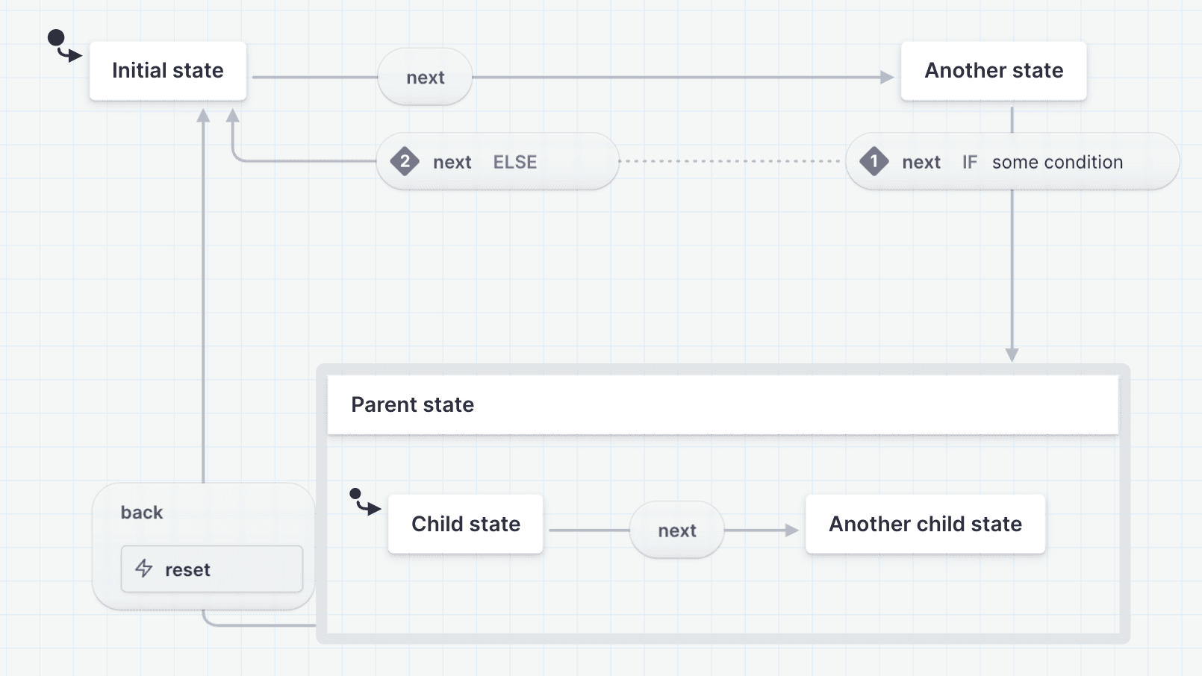The image size is (1202, 676).
Task: Click initial-state marker next to Child state
Action: pos(365,501)
